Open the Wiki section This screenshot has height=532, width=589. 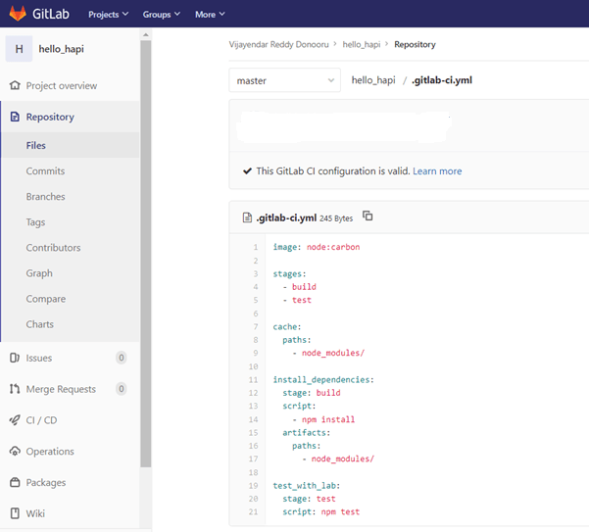[35, 513]
